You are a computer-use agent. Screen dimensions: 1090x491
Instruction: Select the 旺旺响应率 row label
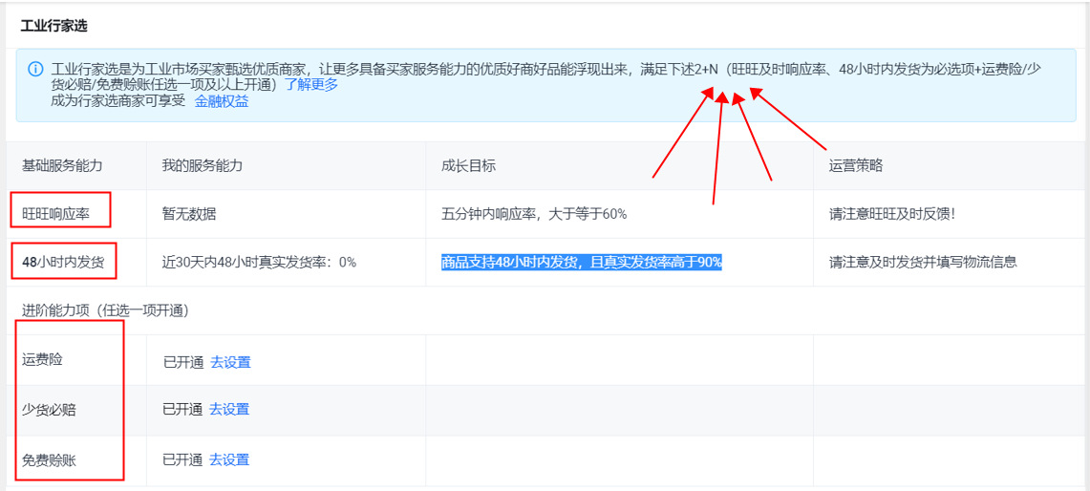[x=55, y=213]
